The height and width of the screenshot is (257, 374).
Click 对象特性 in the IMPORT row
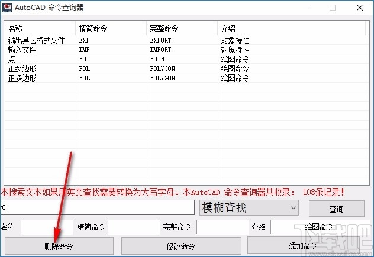pos(235,50)
